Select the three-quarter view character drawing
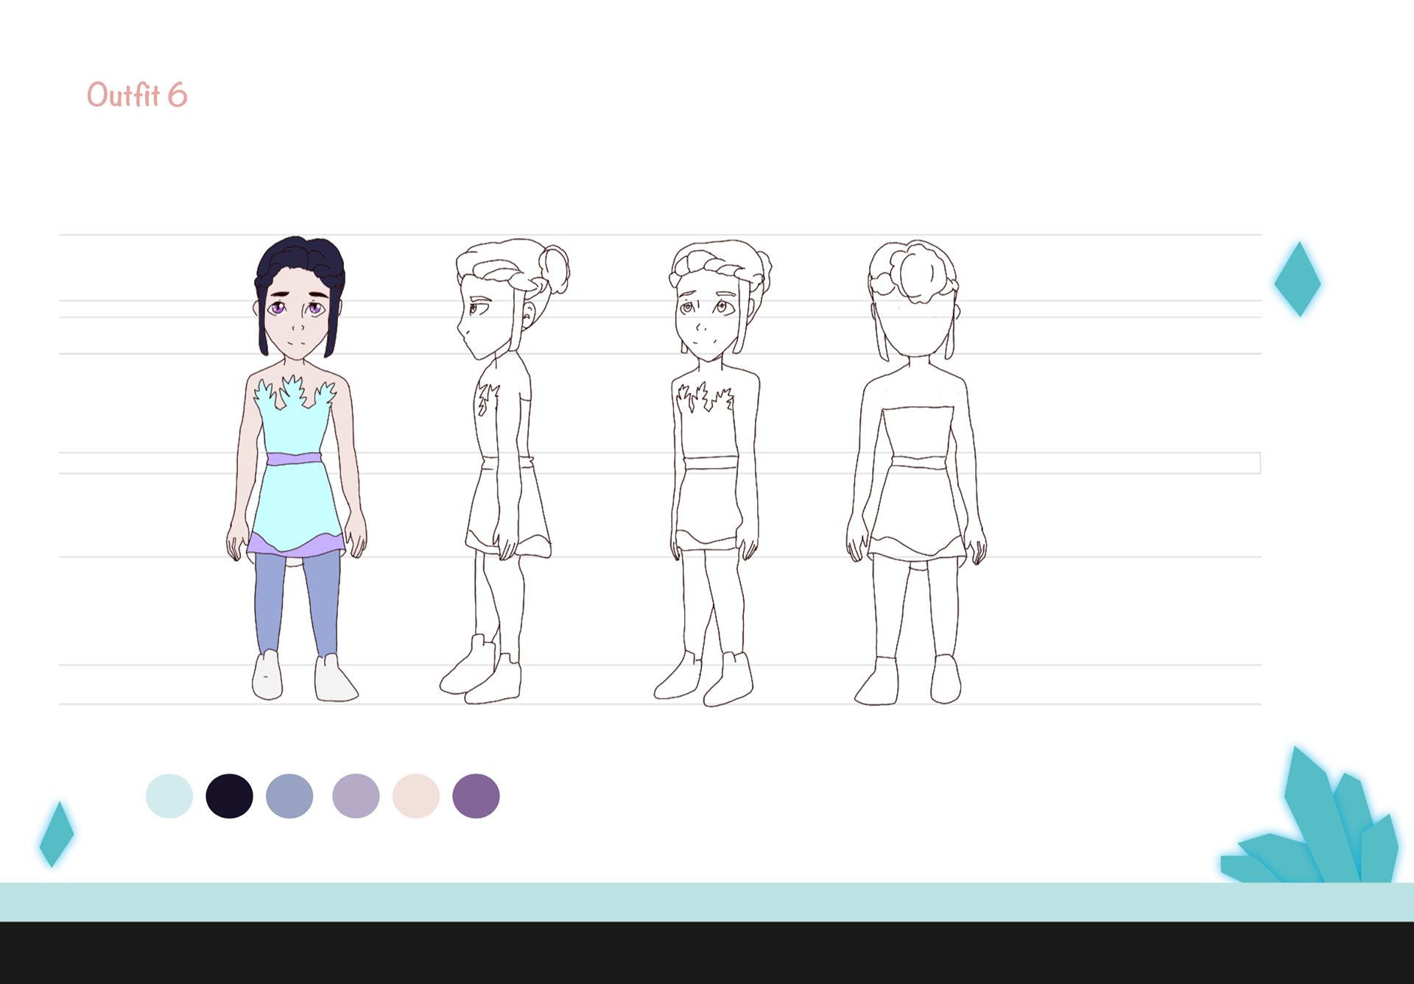Image resolution: width=1414 pixels, height=984 pixels. click(x=713, y=472)
